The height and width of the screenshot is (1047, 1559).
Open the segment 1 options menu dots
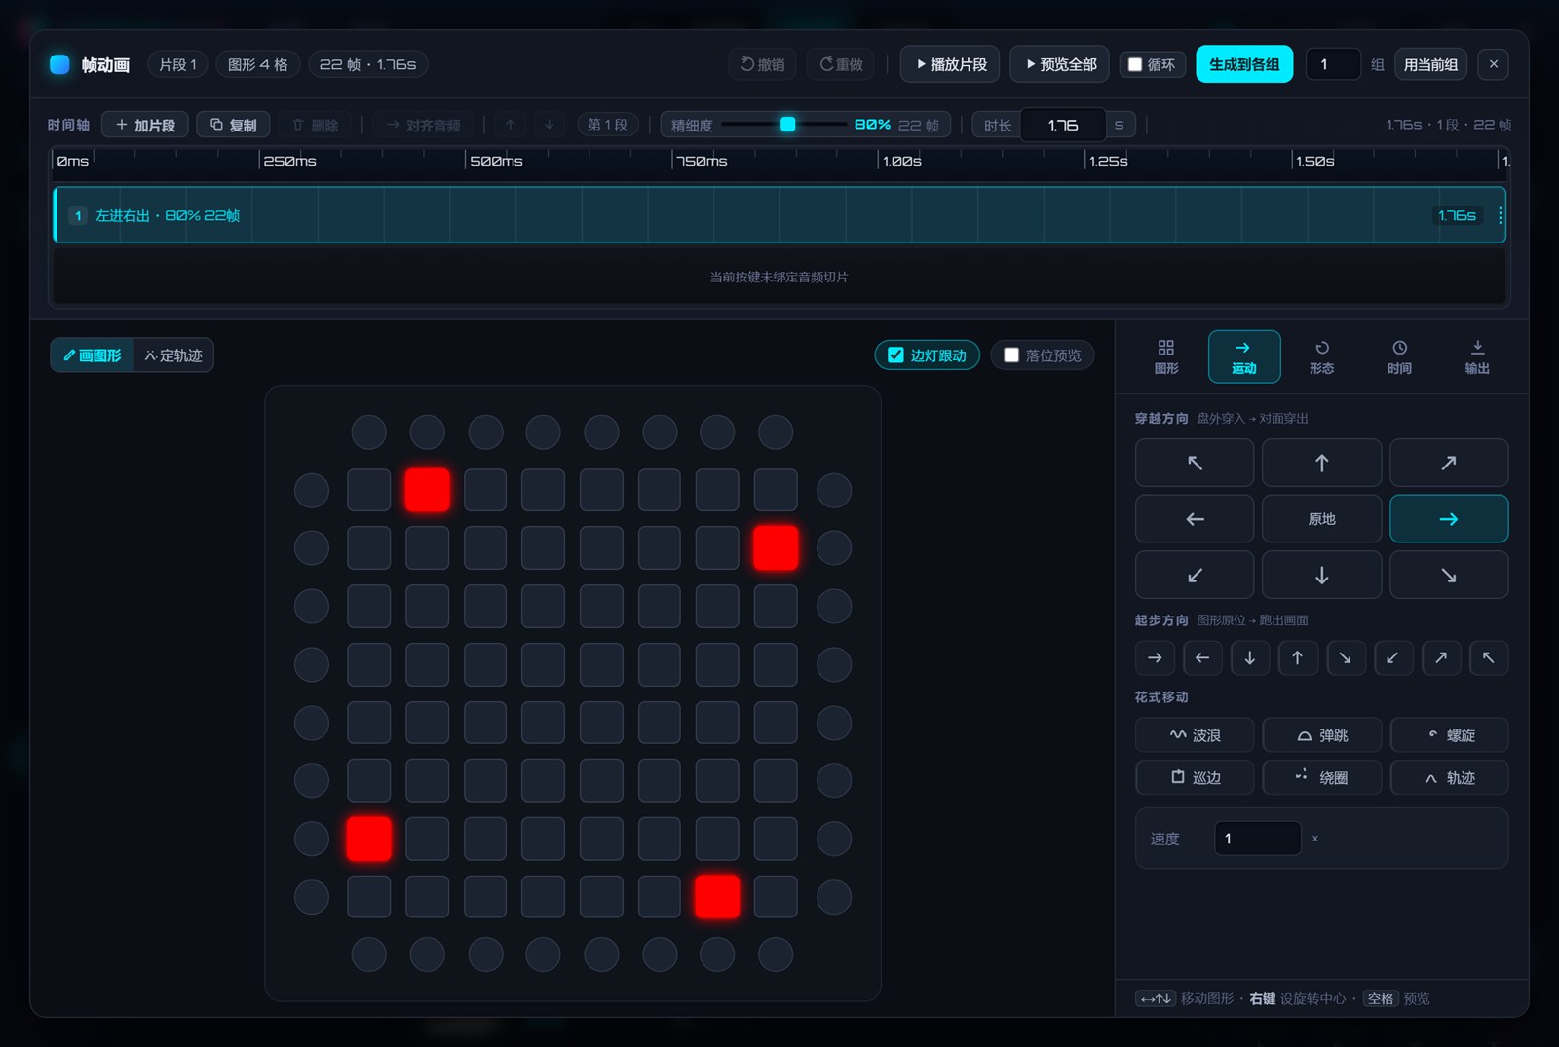[1500, 215]
